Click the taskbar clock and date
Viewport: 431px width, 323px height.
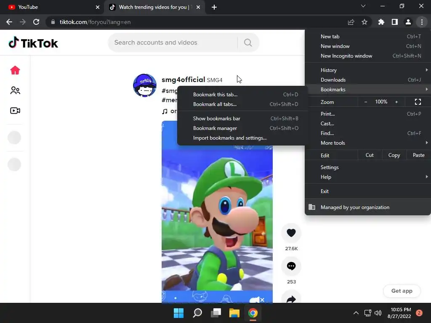399,313
